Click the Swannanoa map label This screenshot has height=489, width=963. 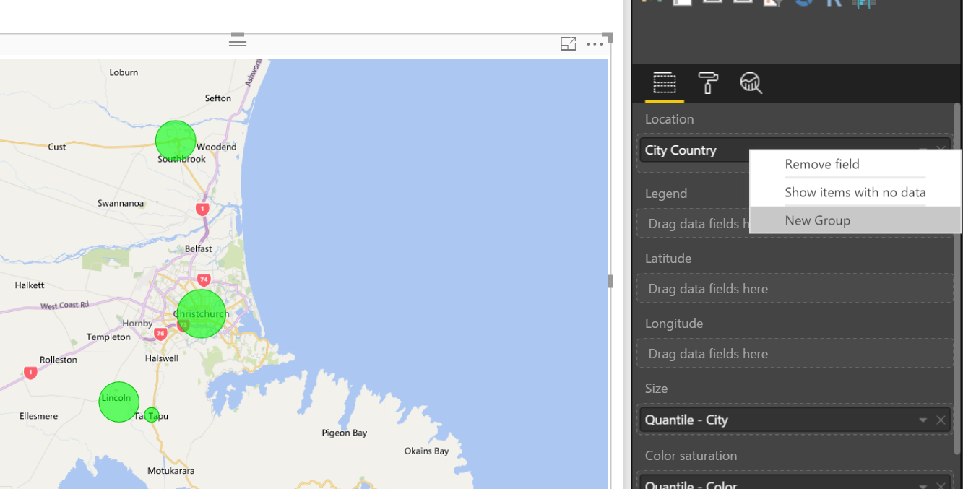tap(121, 203)
